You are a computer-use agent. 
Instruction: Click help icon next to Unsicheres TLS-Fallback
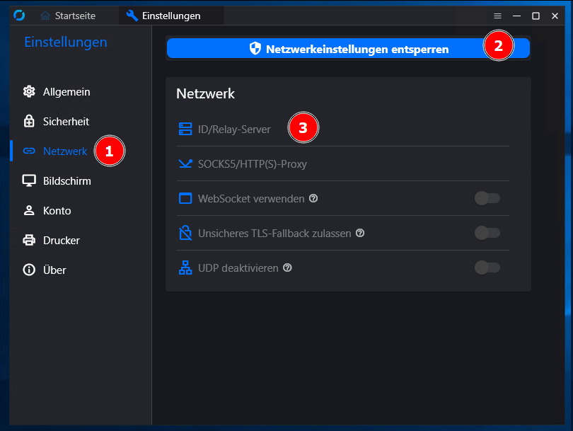[x=360, y=233]
